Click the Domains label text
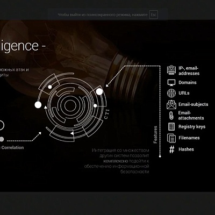215x215 pixels. pyautogui.click(x=188, y=82)
